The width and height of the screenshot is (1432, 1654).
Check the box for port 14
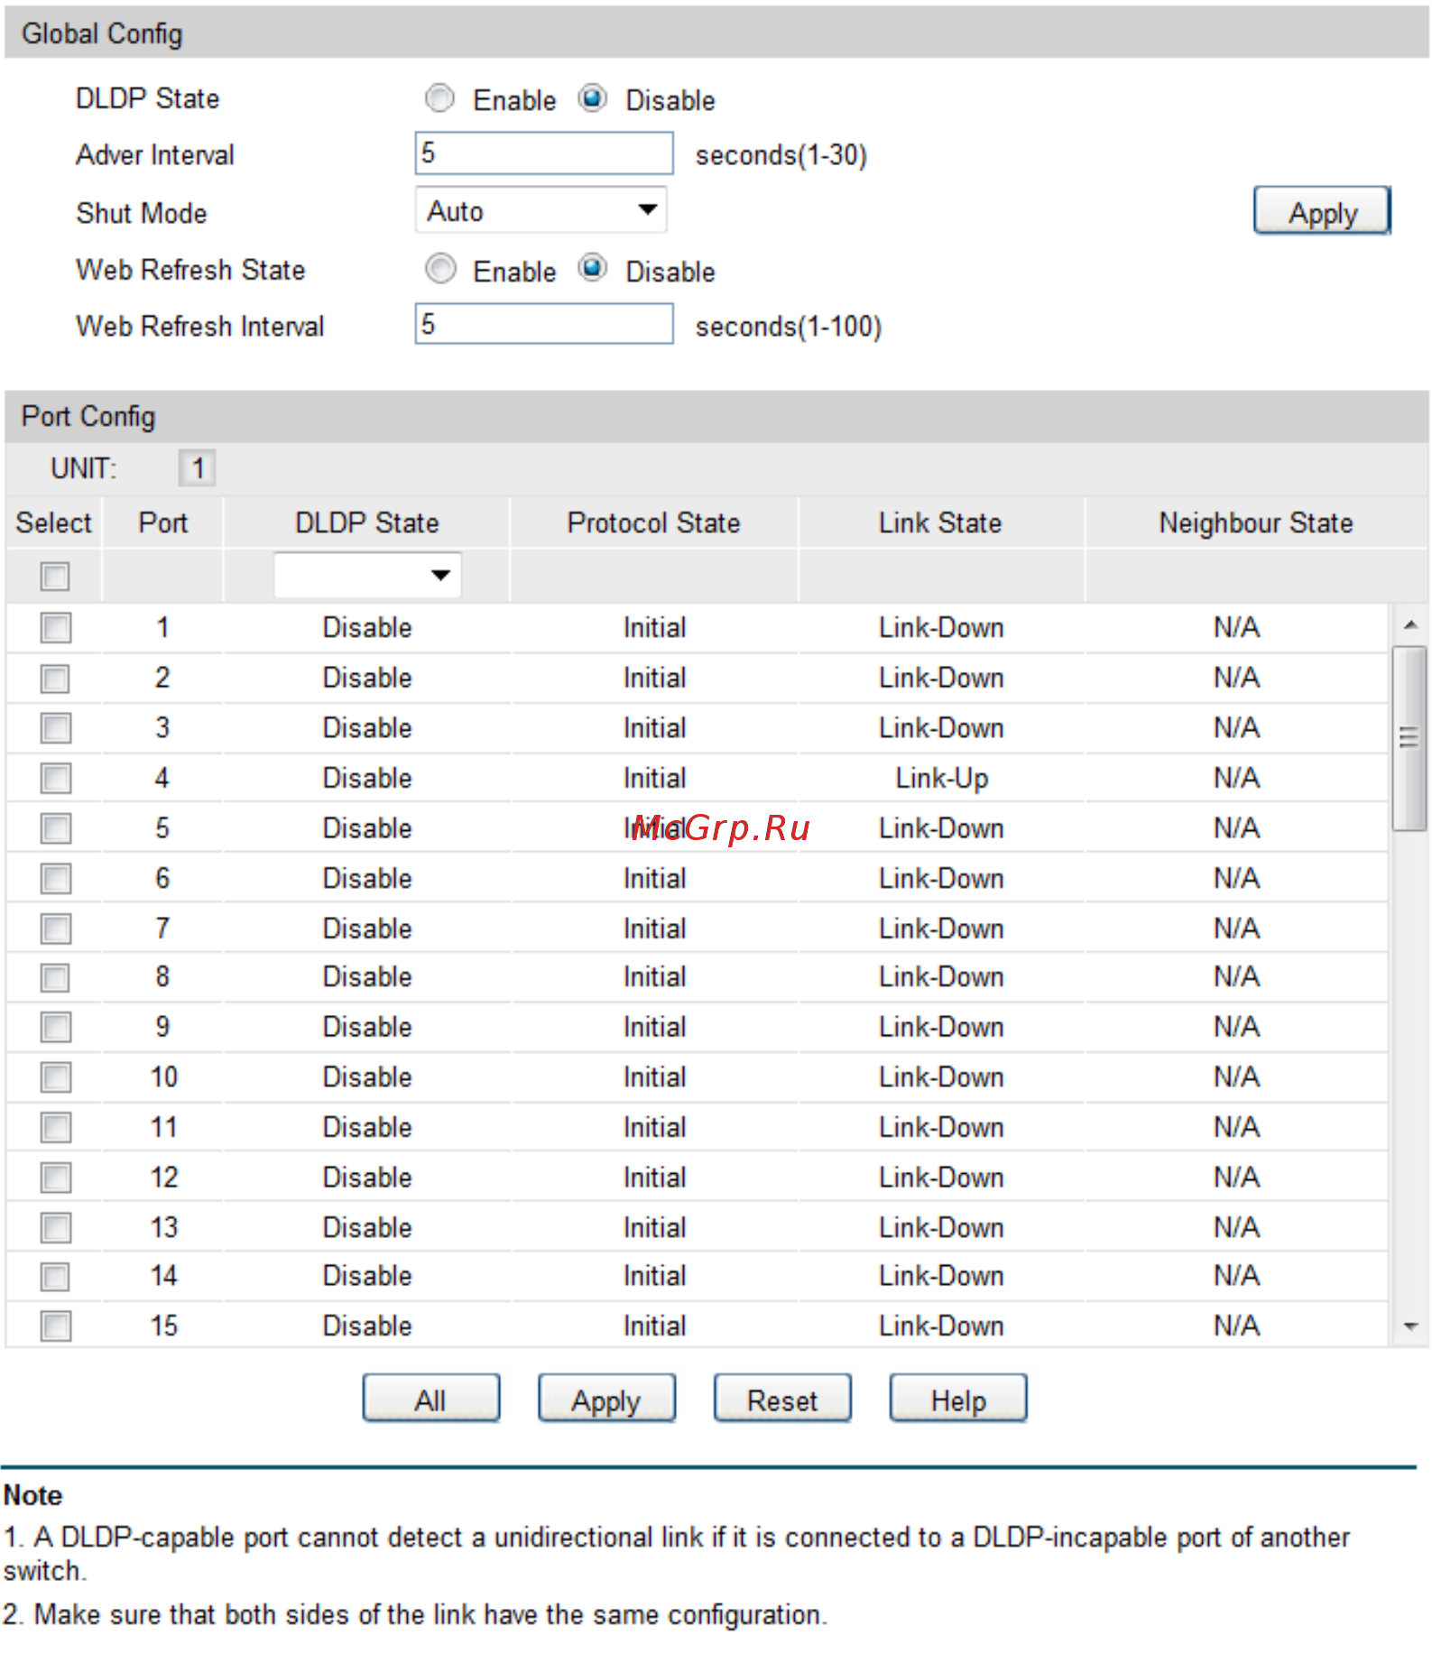pos(55,1277)
